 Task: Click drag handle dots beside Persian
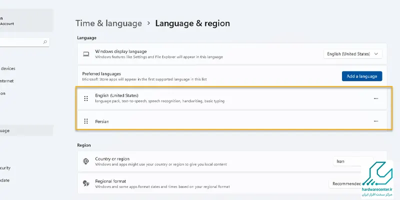click(86, 121)
